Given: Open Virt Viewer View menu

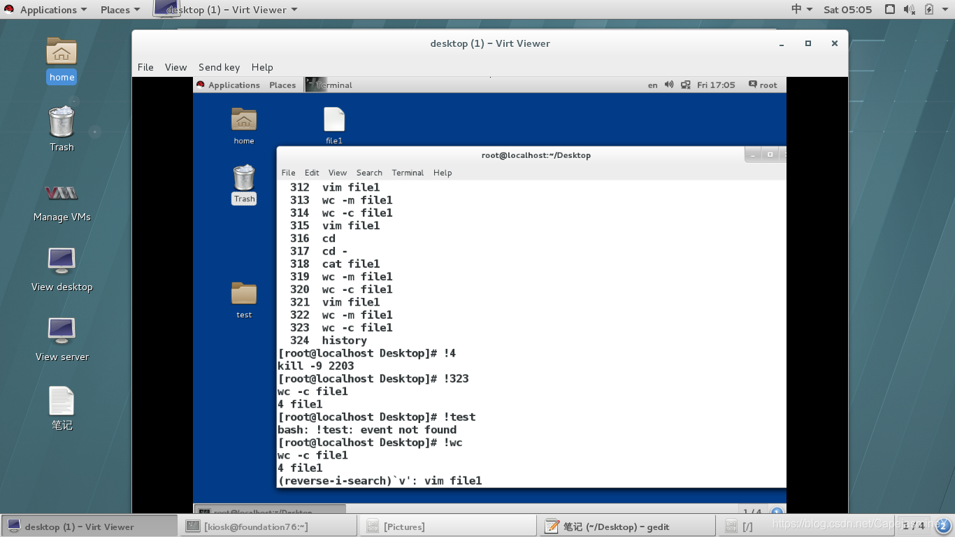Looking at the screenshot, I should pyautogui.click(x=175, y=67).
